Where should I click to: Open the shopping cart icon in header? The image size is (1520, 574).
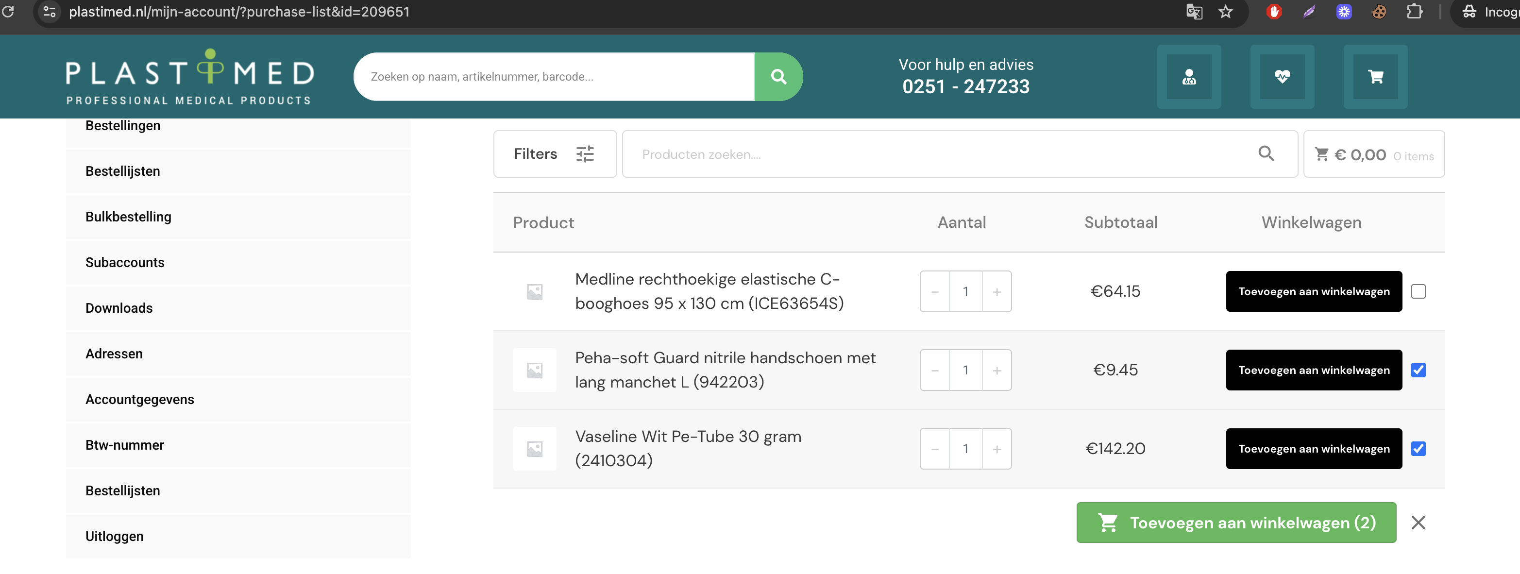click(1375, 77)
